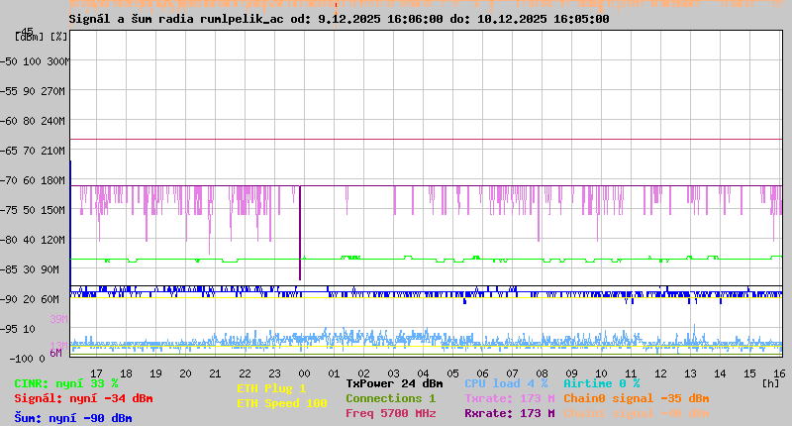Image resolution: width=792 pixels, height=426 pixels.
Task: Click the Freq 5700 MHz label
Action: click(390, 413)
